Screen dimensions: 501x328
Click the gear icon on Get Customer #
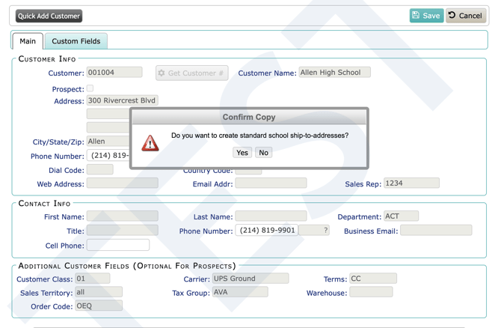[162, 73]
